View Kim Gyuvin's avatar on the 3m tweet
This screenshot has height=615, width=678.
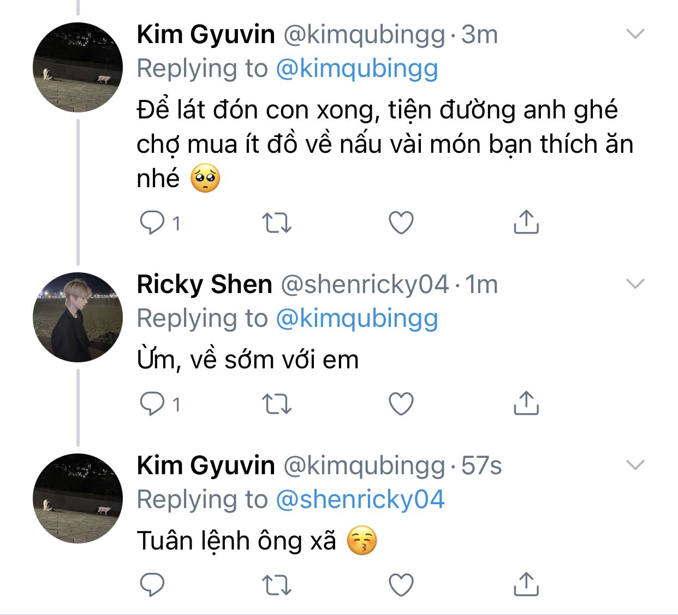(78, 67)
